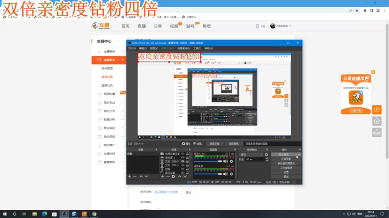Expand the 数据分析 sidebar section
This screenshot has height=218, width=389.
123,119
